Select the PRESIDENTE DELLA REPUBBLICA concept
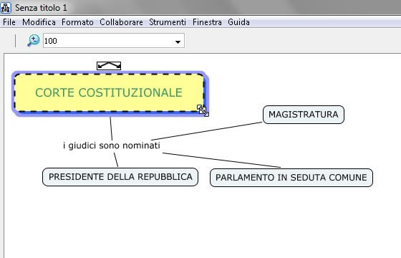401x258 pixels. point(120,177)
